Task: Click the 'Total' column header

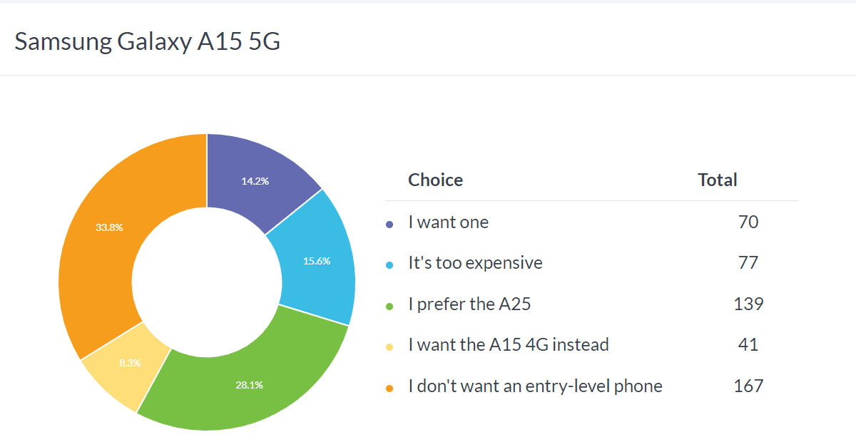Action: (x=718, y=180)
